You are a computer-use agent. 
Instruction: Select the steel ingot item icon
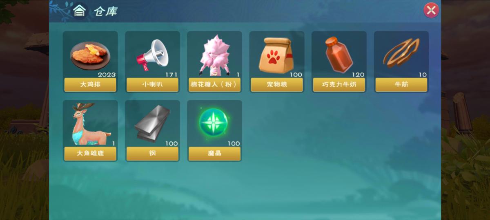tap(152, 123)
